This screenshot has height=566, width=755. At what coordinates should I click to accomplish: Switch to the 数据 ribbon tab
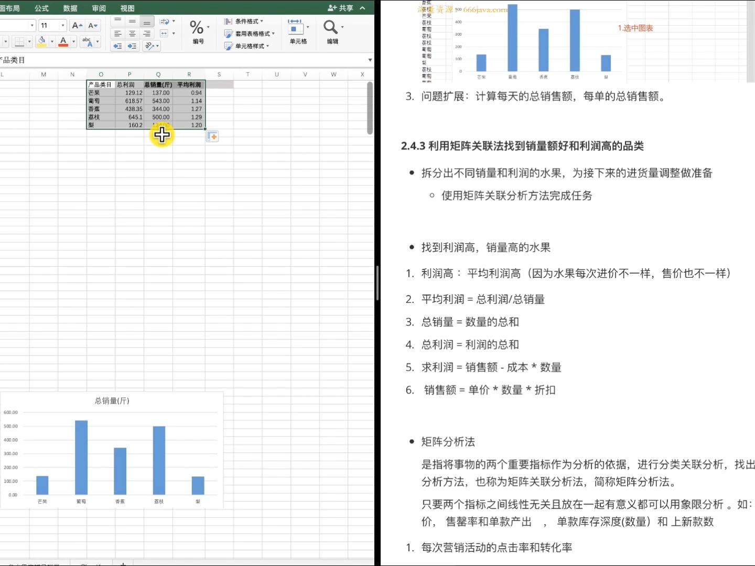click(x=70, y=8)
